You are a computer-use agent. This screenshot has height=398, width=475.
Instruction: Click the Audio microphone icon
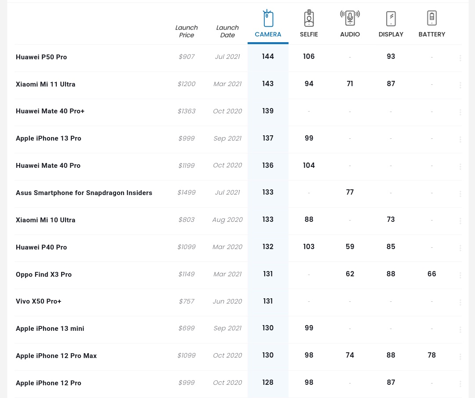pyautogui.click(x=350, y=18)
